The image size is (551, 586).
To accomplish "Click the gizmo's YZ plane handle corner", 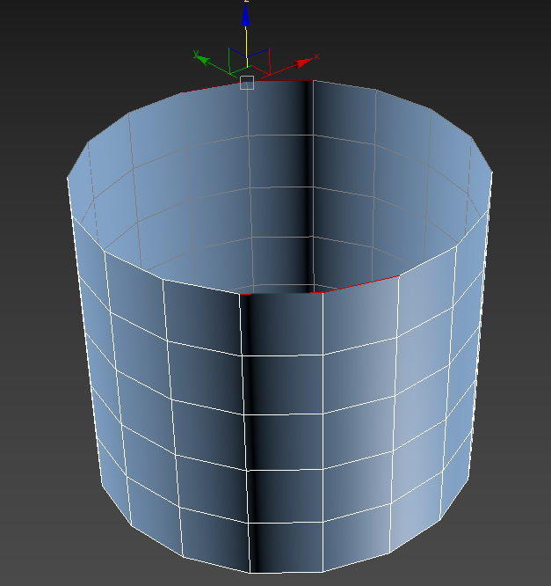I will pyautogui.click(x=230, y=51).
